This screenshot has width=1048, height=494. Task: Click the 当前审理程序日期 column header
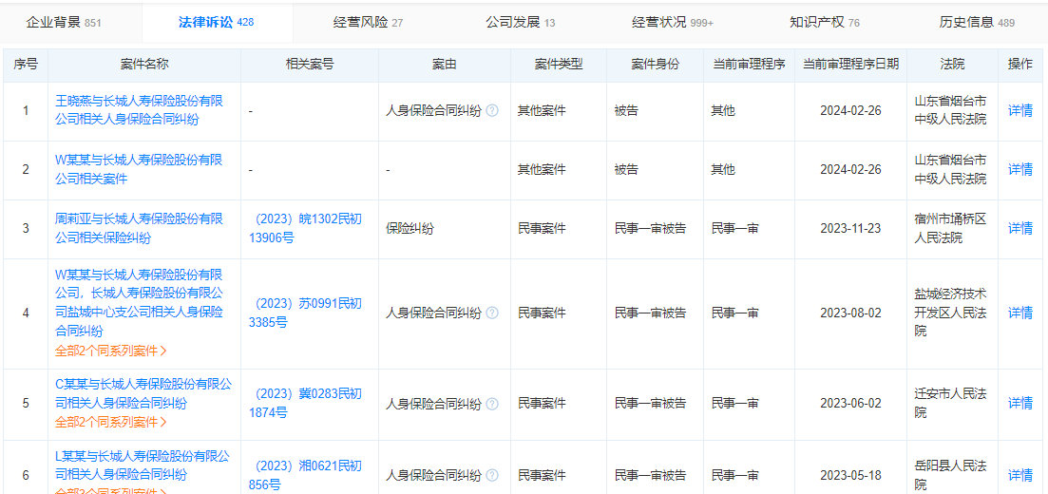pyautogui.click(x=850, y=65)
